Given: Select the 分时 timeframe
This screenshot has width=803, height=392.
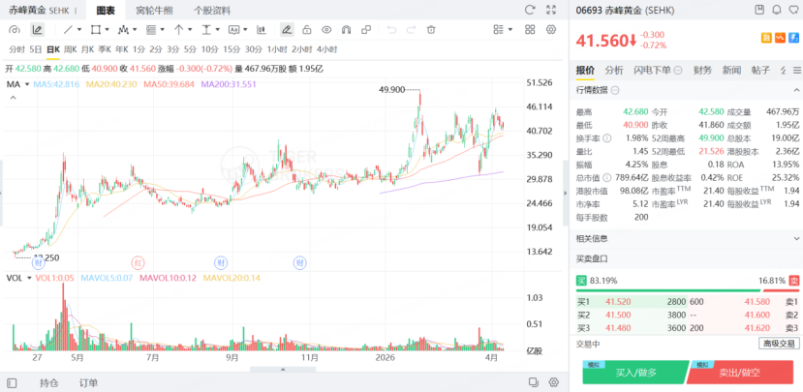Looking at the screenshot, I should (x=16, y=49).
